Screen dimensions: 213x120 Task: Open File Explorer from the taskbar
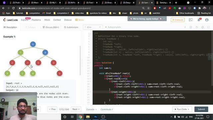coord(88,117)
